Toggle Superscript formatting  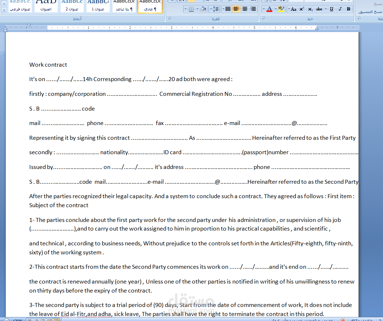coord(302,9)
